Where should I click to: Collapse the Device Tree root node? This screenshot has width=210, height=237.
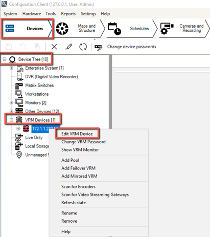tap(5, 59)
